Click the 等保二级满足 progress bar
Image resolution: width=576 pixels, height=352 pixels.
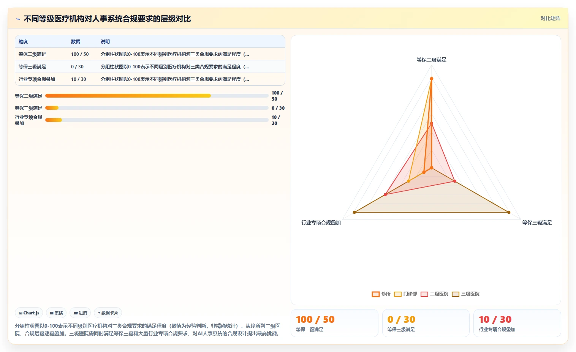(x=157, y=96)
